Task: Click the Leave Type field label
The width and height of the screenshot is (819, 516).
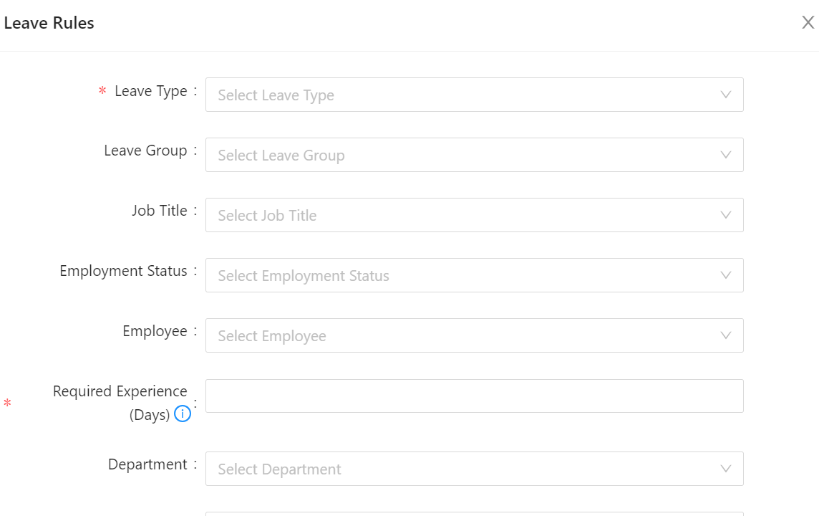Action: click(x=150, y=91)
